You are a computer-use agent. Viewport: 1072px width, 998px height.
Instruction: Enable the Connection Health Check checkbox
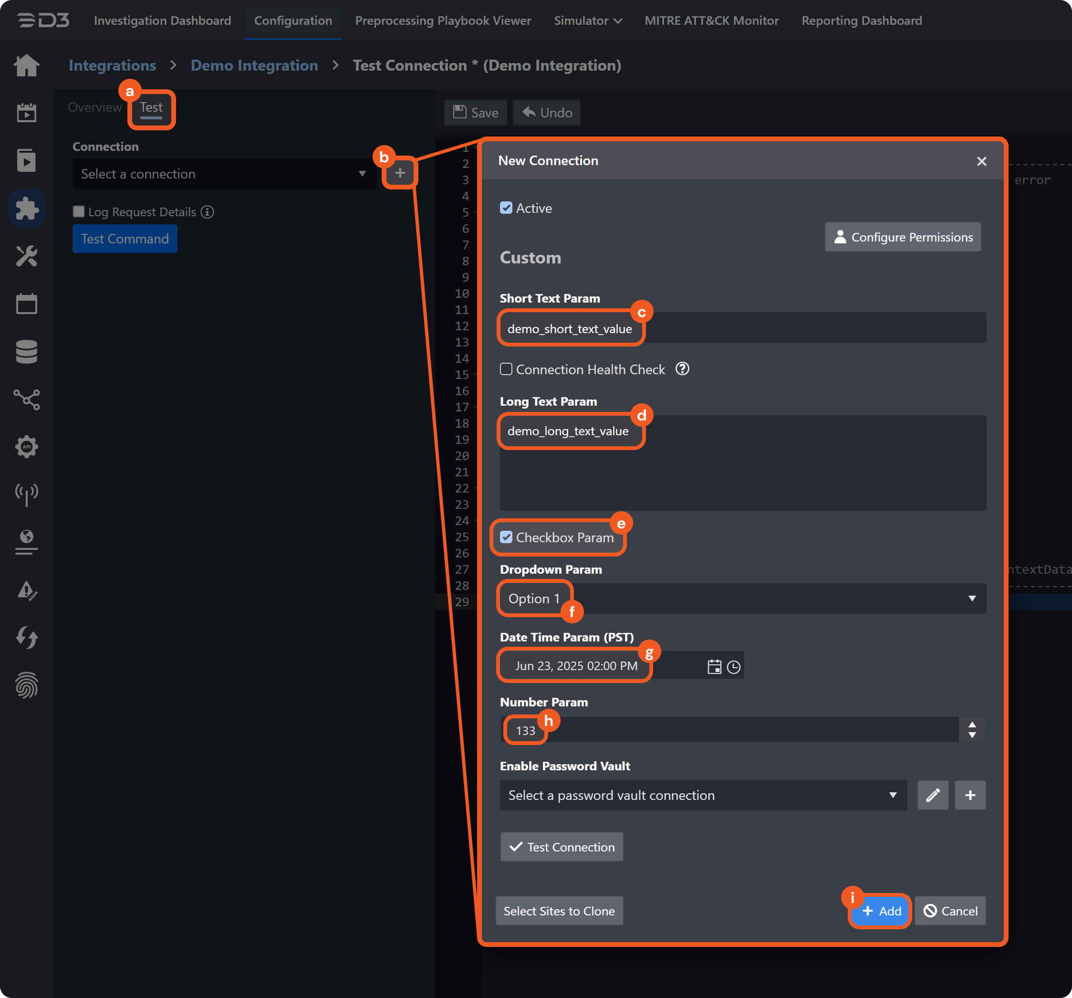pos(506,369)
